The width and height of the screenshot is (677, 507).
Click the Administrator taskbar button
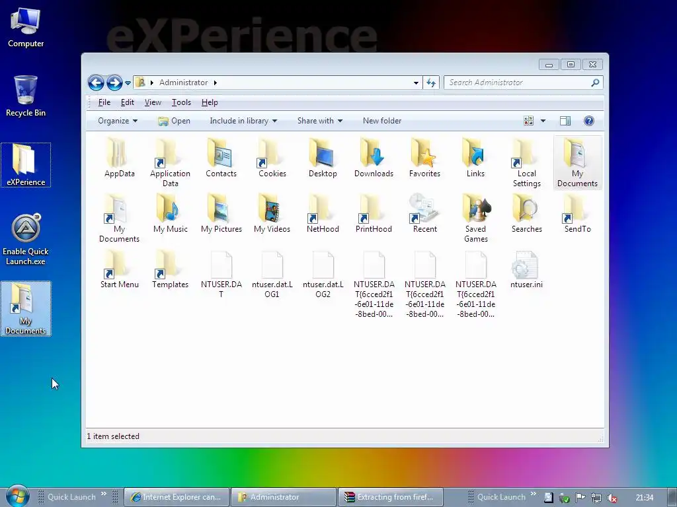(x=283, y=497)
